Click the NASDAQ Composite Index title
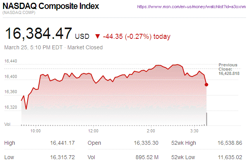This screenshot has height=163, width=248. [51, 7]
